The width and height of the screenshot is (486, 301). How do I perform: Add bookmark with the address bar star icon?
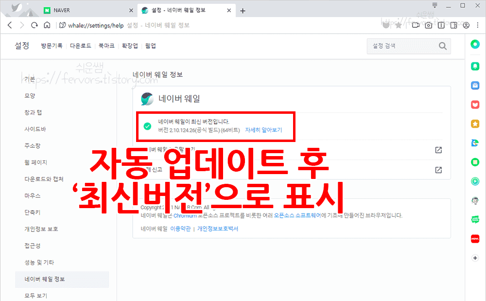(399, 25)
